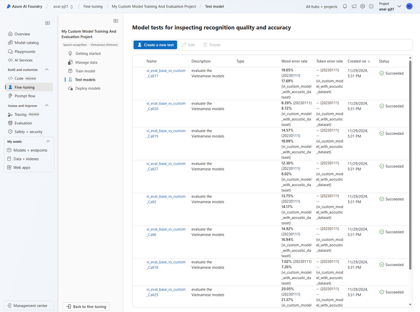Click the Speech recognition tag
The image size is (420, 312).
[x=75, y=45]
